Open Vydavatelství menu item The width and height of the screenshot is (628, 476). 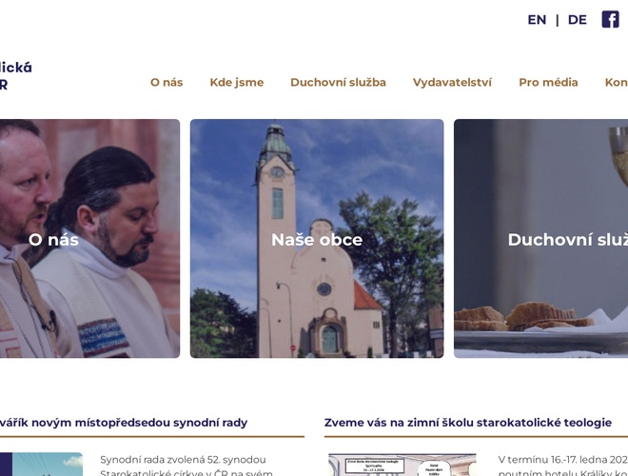(x=452, y=82)
